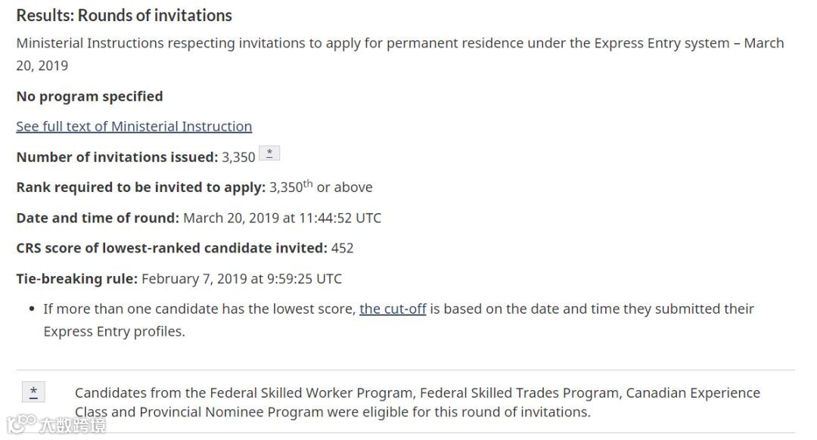Click the footnote asterisk beside invitations issued
817x440 pixels.
click(x=269, y=153)
